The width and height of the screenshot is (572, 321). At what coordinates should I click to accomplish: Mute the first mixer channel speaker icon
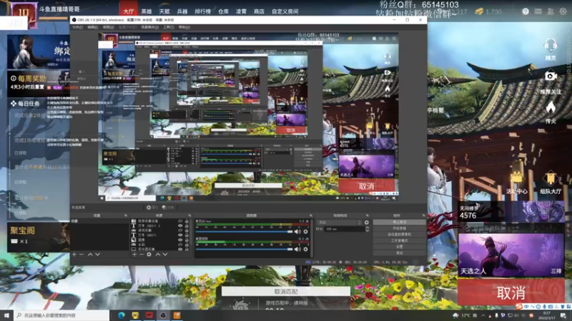297,231
